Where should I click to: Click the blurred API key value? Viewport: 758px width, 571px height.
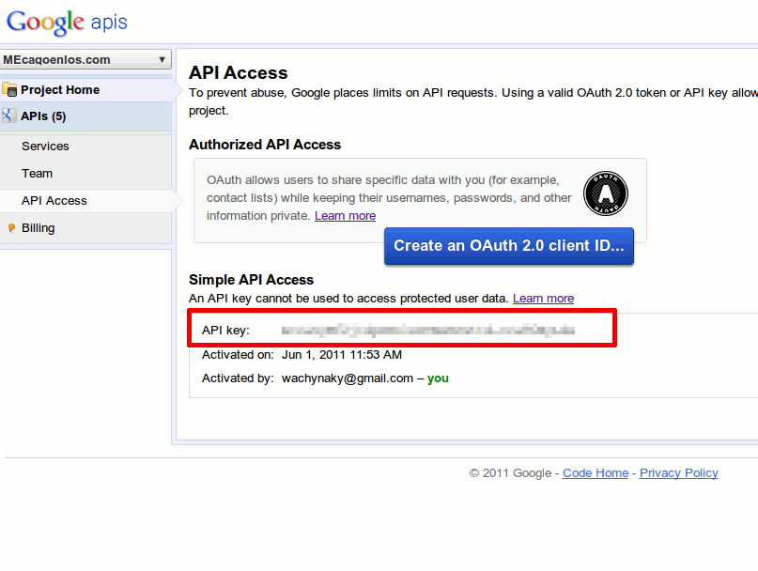click(427, 331)
